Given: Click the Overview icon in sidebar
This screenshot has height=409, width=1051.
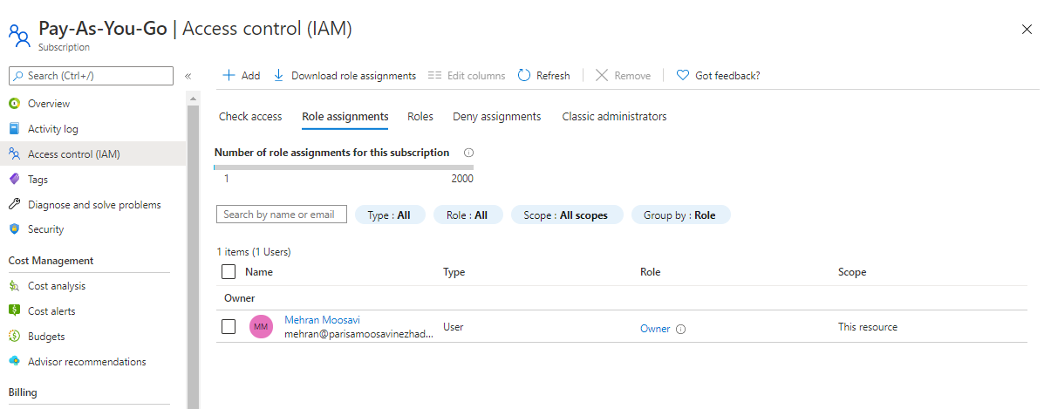Looking at the screenshot, I should [14, 104].
